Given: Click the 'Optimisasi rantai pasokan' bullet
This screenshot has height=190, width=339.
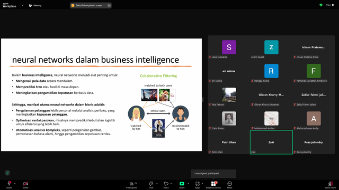Looking at the screenshot, I should click(65, 122).
